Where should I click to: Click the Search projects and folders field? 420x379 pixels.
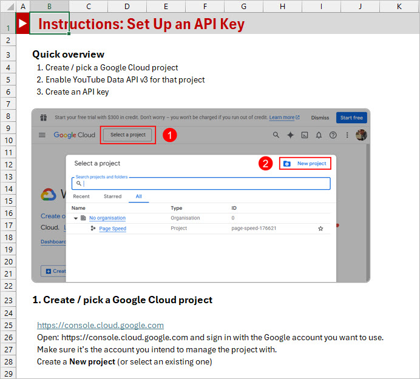pyautogui.click(x=201, y=184)
